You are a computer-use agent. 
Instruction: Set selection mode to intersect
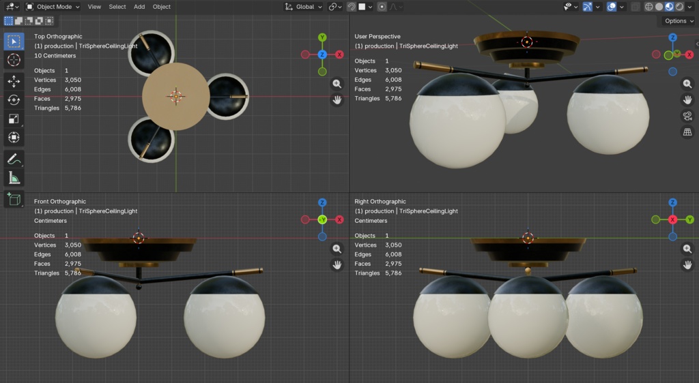[49, 20]
